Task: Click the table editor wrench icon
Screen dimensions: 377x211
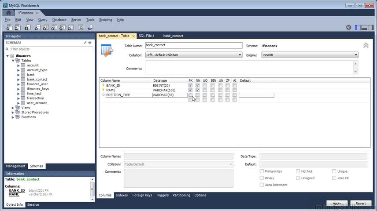Action: point(107,50)
